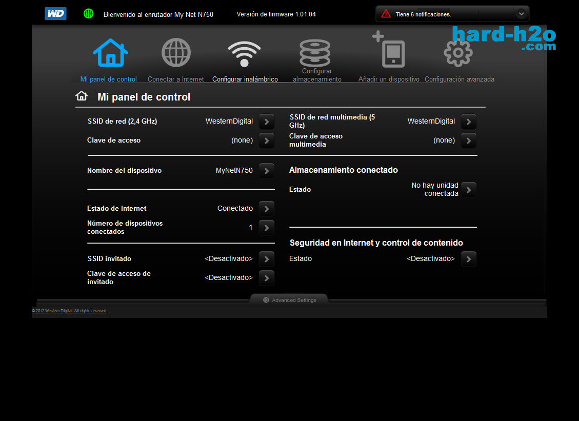Viewport: 579px width, 421px height.
Task: Select the Conectar a Internet tab label
Action: pyautogui.click(x=176, y=79)
